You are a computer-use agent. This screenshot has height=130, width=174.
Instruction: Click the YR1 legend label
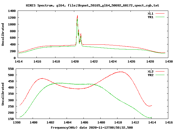pos(150,17)
